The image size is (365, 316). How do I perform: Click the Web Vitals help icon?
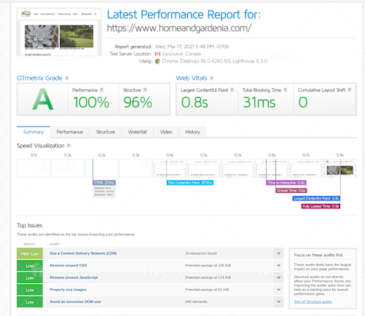coord(212,78)
